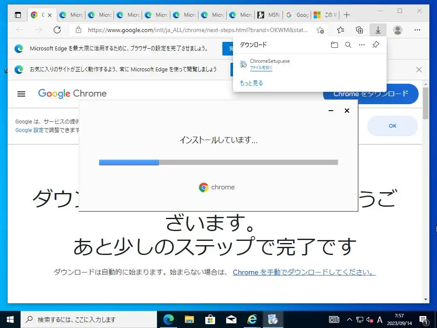Open downloads folder icon in Downloads panel

[335, 45]
